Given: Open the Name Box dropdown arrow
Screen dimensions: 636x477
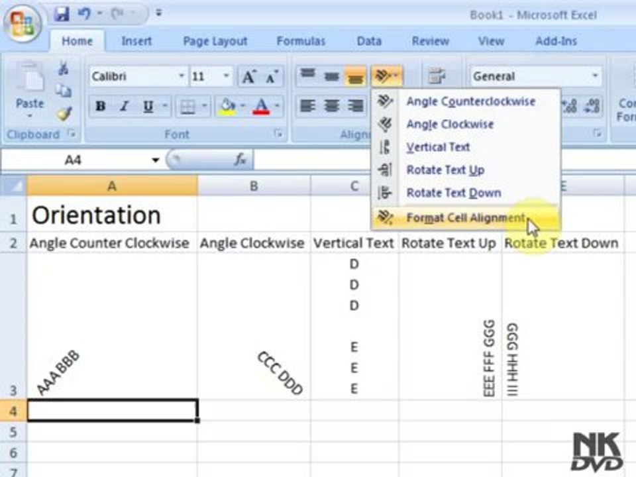Looking at the screenshot, I should point(155,160).
